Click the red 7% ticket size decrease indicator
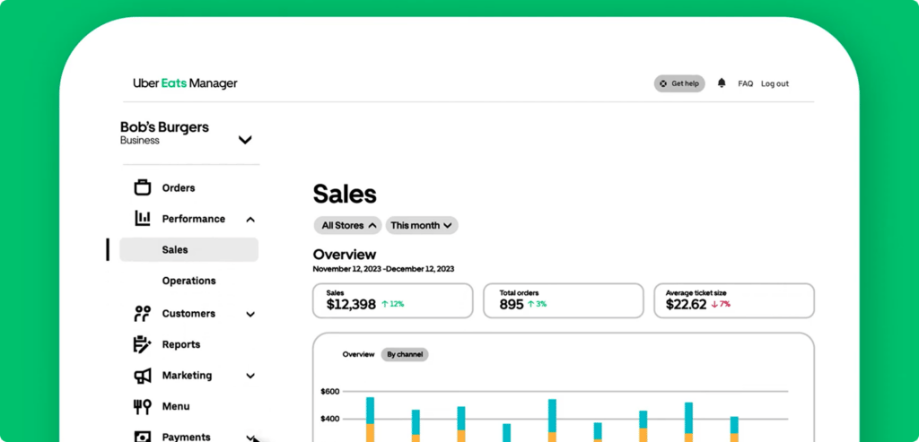The width and height of the screenshot is (919, 442). coord(721,304)
